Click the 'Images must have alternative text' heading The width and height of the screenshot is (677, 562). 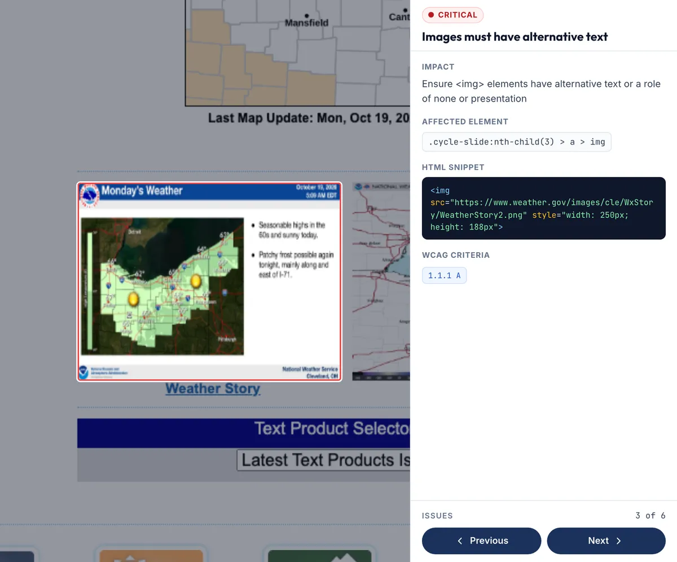(x=515, y=37)
